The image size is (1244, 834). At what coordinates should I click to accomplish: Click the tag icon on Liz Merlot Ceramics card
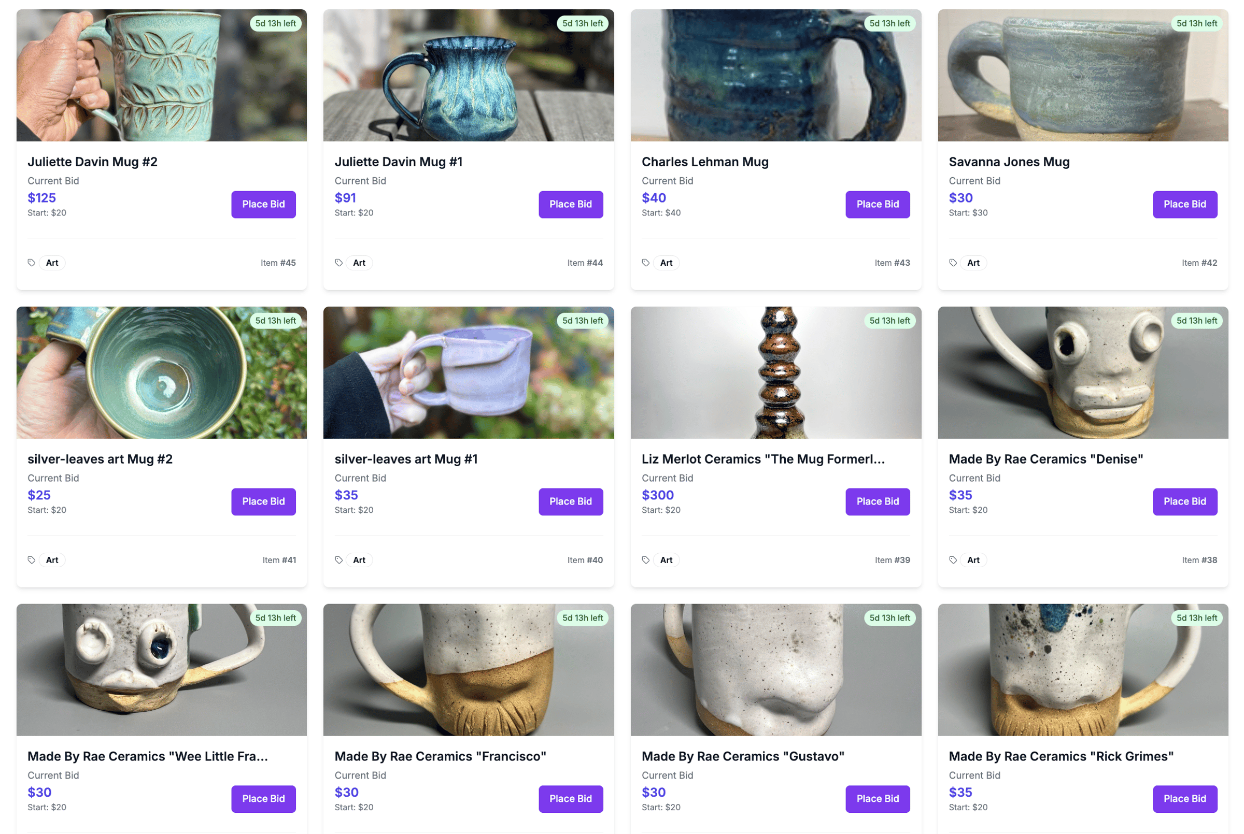pos(645,559)
